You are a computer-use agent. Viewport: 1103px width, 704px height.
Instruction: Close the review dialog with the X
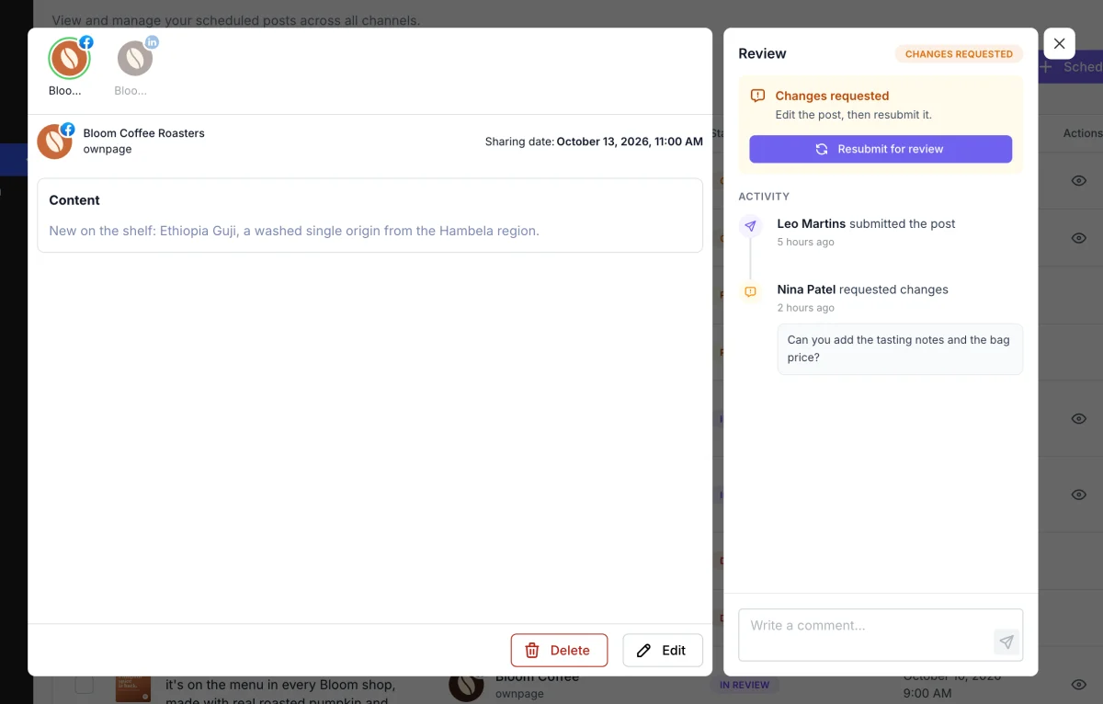coord(1059,43)
